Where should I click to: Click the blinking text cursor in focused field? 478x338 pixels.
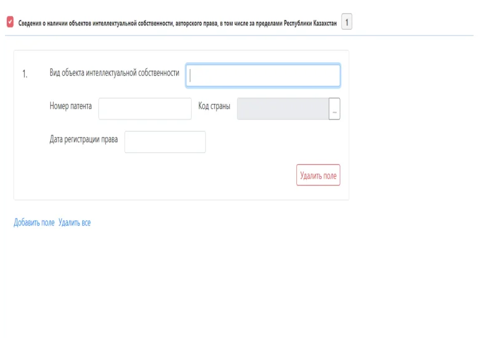coord(190,75)
